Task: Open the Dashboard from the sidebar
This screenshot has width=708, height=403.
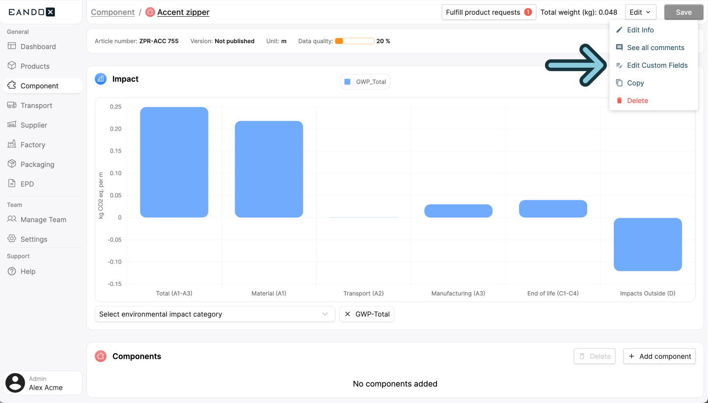Action: click(37, 46)
